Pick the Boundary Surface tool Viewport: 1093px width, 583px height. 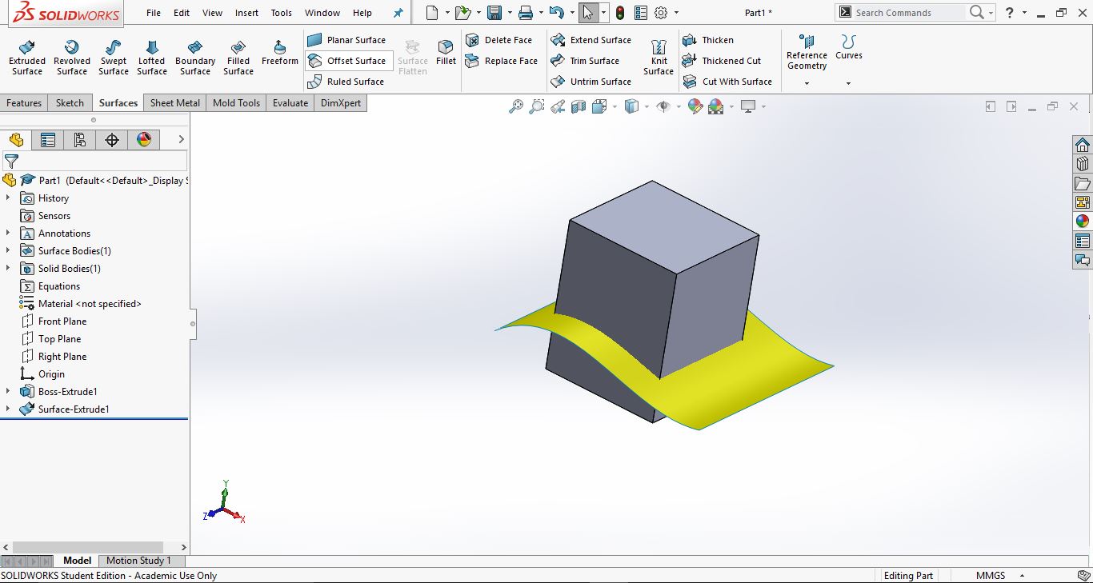pos(195,58)
